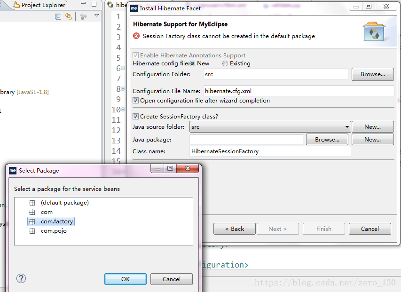
Task: Click the Finish button in wizard
Action: (324, 229)
